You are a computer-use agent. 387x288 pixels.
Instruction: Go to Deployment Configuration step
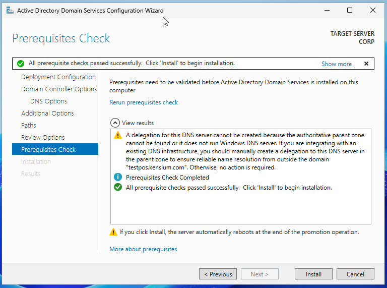click(x=58, y=77)
